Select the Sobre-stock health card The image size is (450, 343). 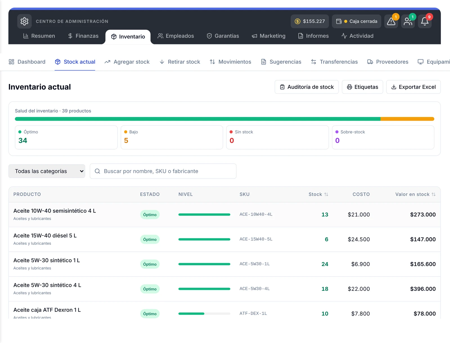(x=383, y=137)
